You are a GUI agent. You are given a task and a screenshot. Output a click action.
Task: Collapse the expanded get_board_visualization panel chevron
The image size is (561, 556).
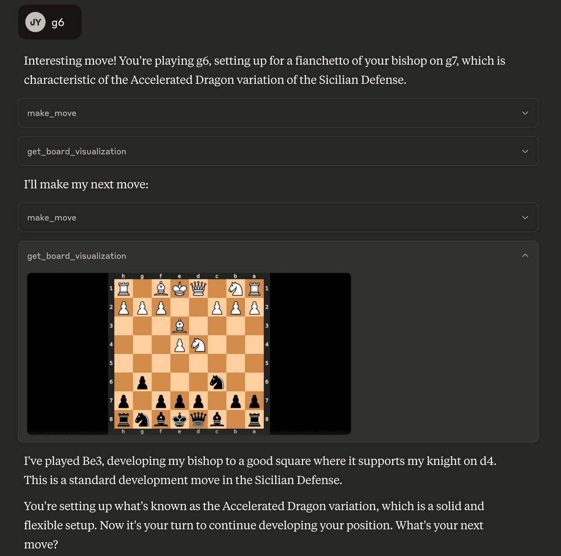[x=525, y=256]
